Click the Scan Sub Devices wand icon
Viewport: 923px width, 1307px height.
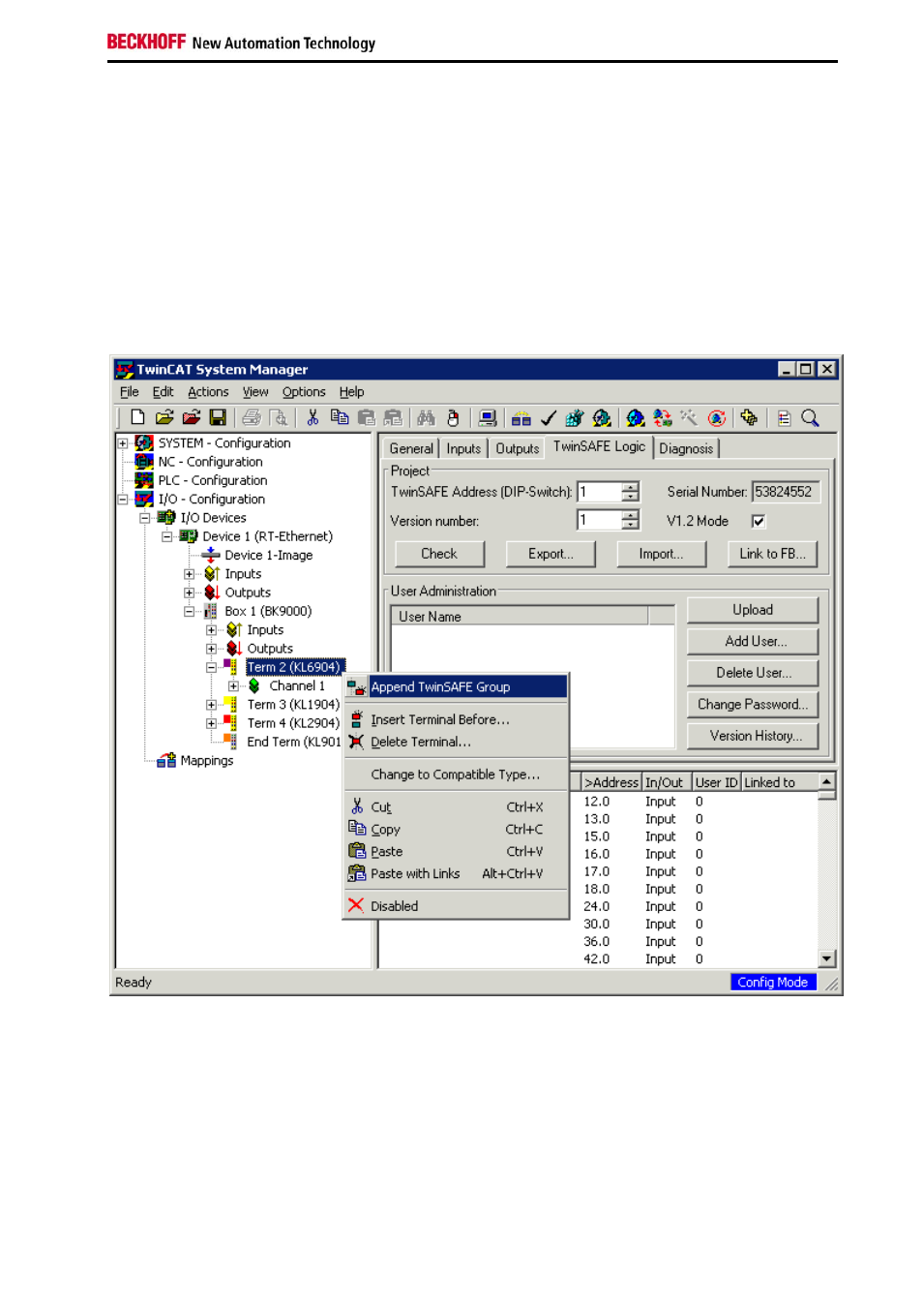click(x=689, y=418)
